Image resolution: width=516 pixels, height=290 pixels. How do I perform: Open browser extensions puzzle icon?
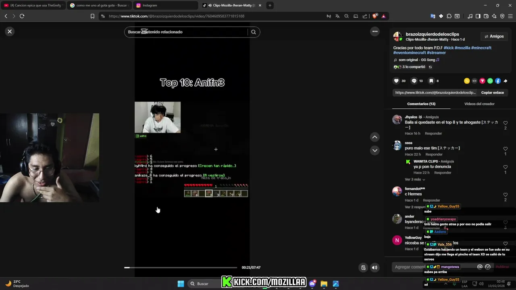(x=449, y=16)
